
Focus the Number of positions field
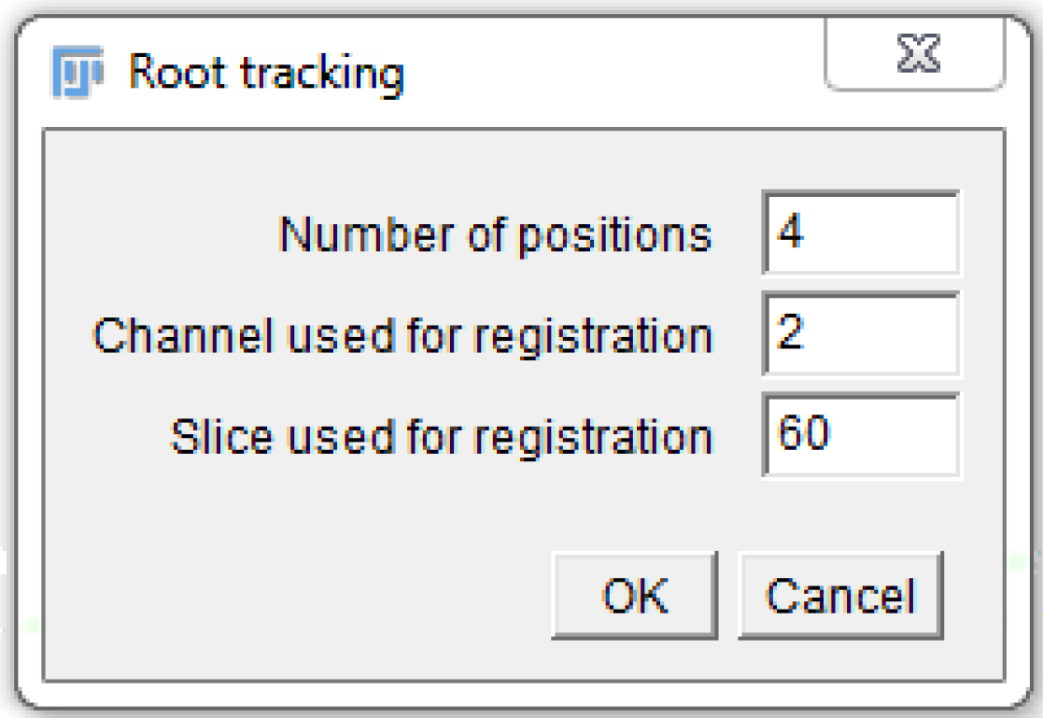pyautogui.click(x=860, y=233)
